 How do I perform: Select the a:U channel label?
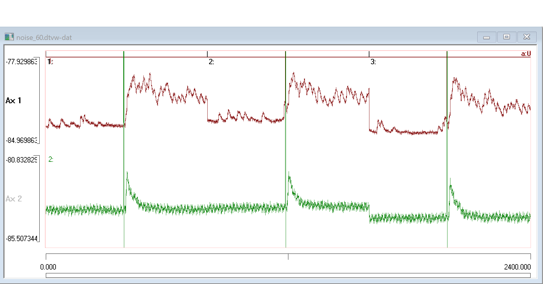pos(526,54)
